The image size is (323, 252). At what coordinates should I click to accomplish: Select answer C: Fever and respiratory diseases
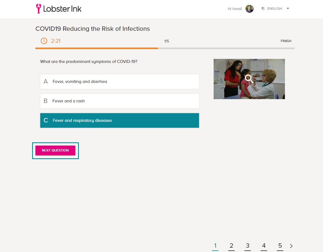120,120
